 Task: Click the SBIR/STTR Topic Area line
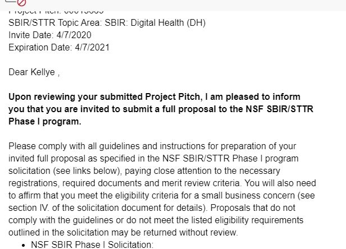click(107, 22)
